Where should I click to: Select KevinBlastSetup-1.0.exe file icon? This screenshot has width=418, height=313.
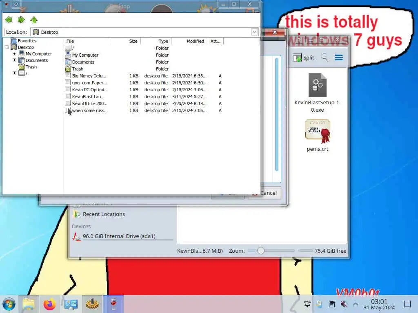317,85
